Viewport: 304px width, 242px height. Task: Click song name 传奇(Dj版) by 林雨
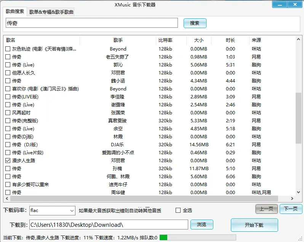pyautogui.click(x=23, y=137)
